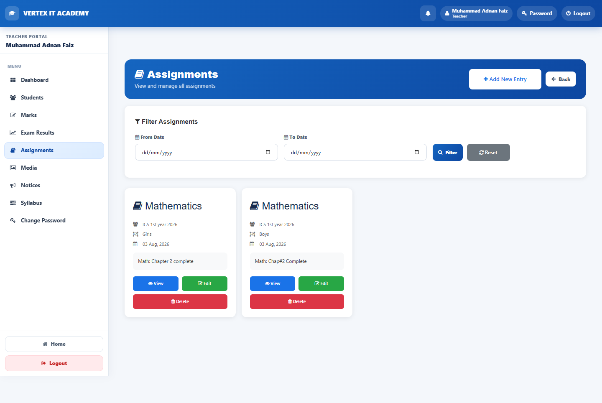Click the book icon on Girls Mathematics card
This screenshot has height=403, width=602.
pos(138,206)
